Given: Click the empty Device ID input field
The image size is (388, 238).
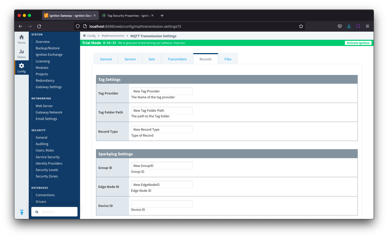Looking at the screenshot, I should [x=162, y=204].
